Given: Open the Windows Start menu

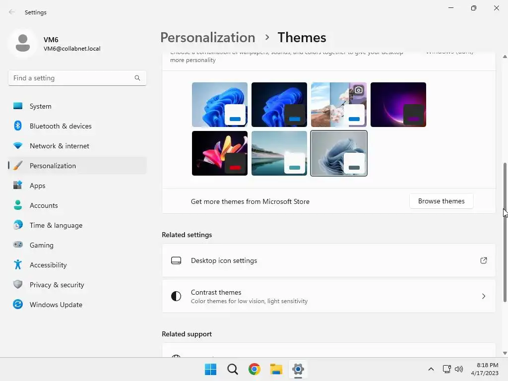Looking at the screenshot, I should coord(210,369).
